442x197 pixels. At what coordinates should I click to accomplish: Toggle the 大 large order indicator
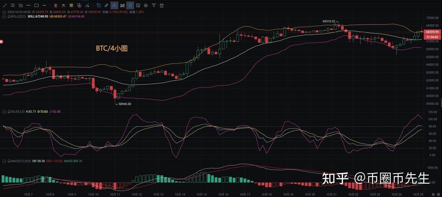63,6
